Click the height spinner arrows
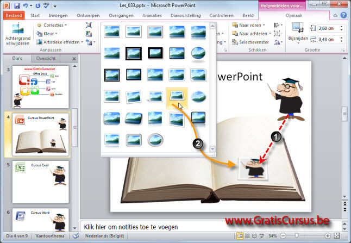 tap(342, 28)
